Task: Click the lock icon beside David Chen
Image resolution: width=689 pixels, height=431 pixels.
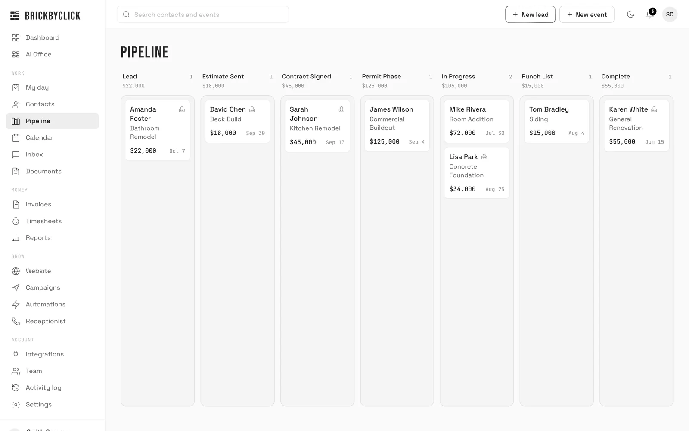Action: (252, 109)
